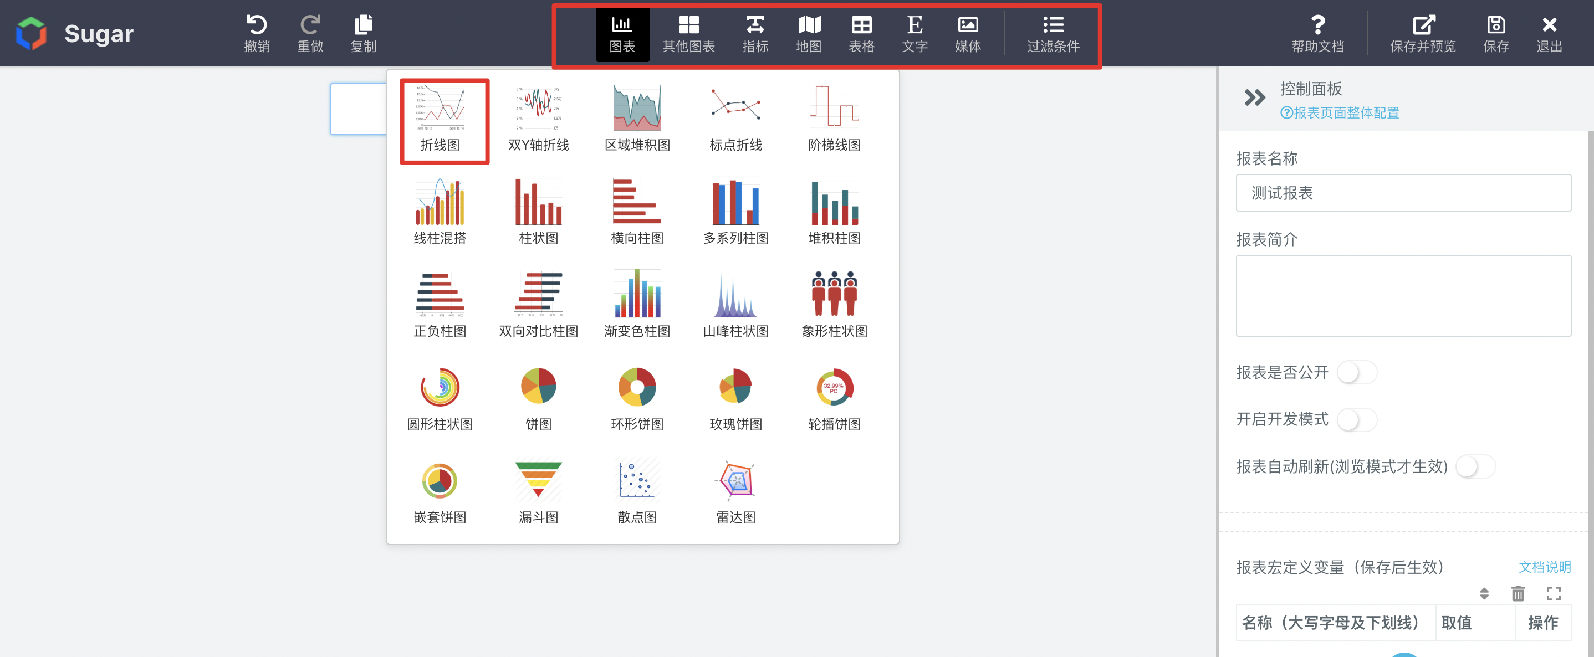Select the 饼图 pie chart
The width and height of the screenshot is (1594, 657).
tap(538, 398)
